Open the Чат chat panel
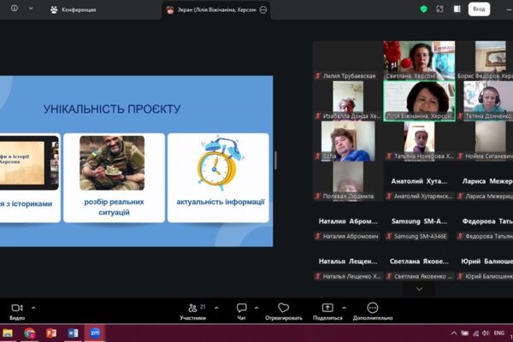 coord(241,309)
